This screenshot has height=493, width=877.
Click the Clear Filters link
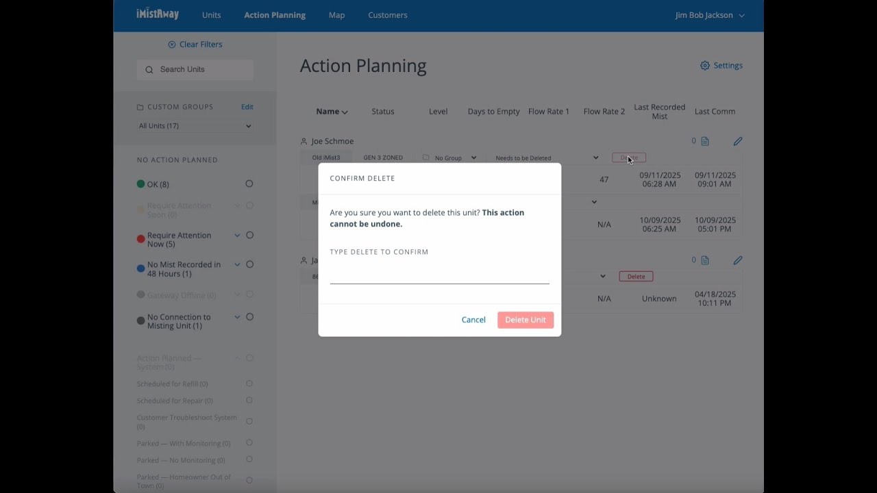201,45
